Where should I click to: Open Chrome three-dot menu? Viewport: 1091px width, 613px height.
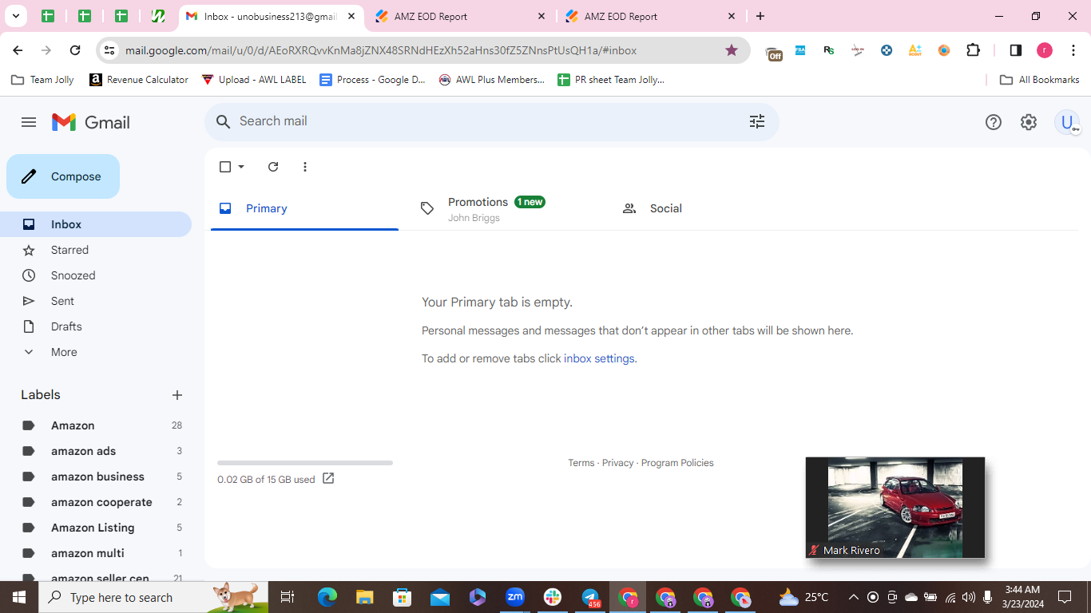pyautogui.click(x=1073, y=50)
